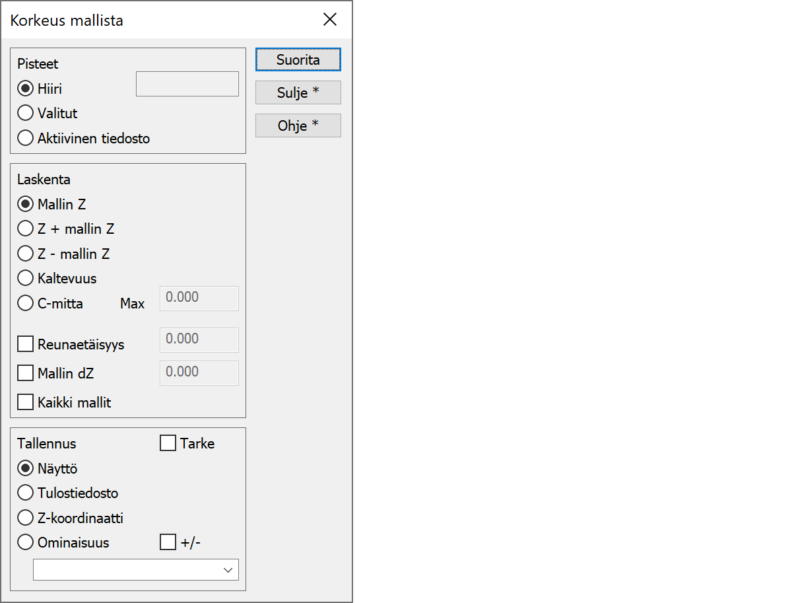The height and width of the screenshot is (603, 792).
Task: Close the Korkeus mallista dialog
Action: coord(330,20)
